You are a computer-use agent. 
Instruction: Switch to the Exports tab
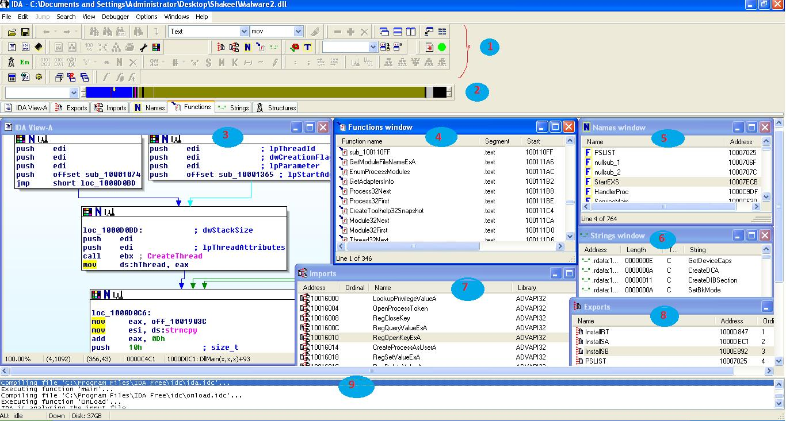(x=71, y=107)
